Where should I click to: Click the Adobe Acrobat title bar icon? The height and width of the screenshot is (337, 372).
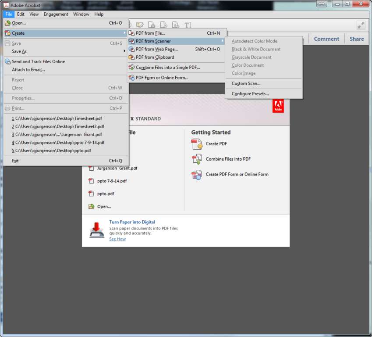coord(6,5)
